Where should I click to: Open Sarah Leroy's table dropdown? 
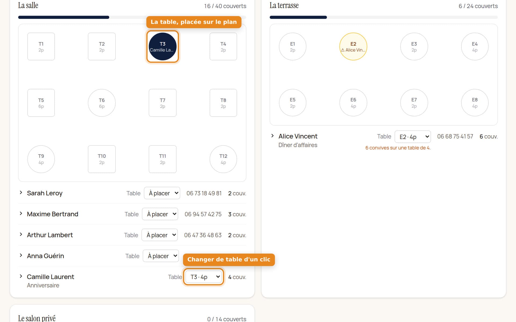point(162,193)
